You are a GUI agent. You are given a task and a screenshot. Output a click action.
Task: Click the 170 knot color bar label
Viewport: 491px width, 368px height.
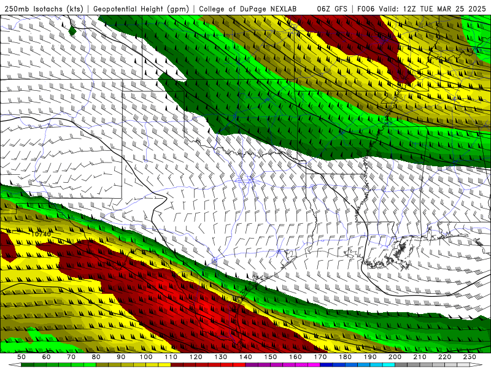click(320, 357)
